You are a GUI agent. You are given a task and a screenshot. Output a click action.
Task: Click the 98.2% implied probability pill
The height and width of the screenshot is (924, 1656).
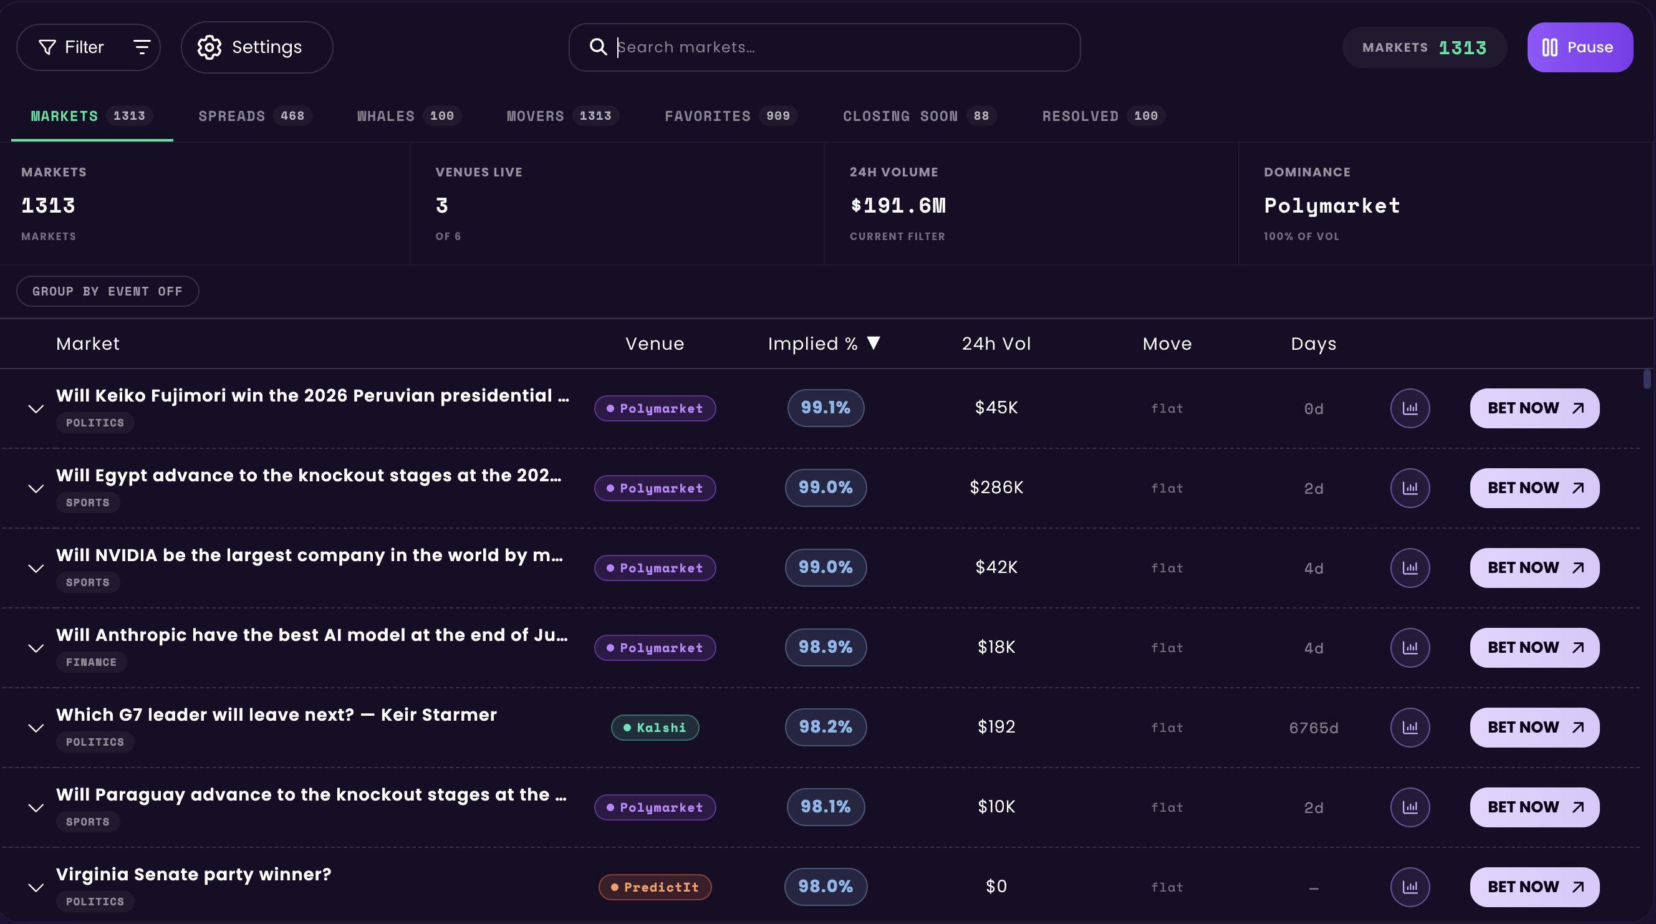click(x=826, y=726)
